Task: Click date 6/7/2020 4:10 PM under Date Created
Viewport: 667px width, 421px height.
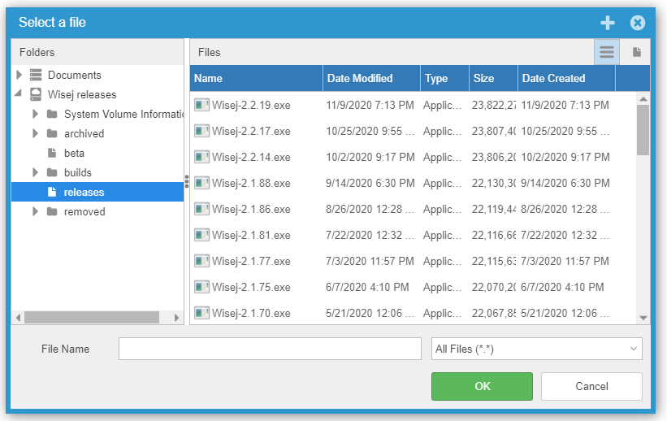Action: point(562,287)
